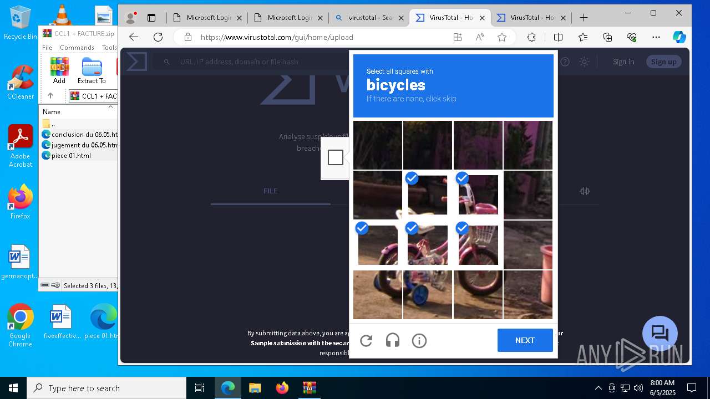
Task: Click VirusTotal search input field
Action: click(x=250, y=62)
